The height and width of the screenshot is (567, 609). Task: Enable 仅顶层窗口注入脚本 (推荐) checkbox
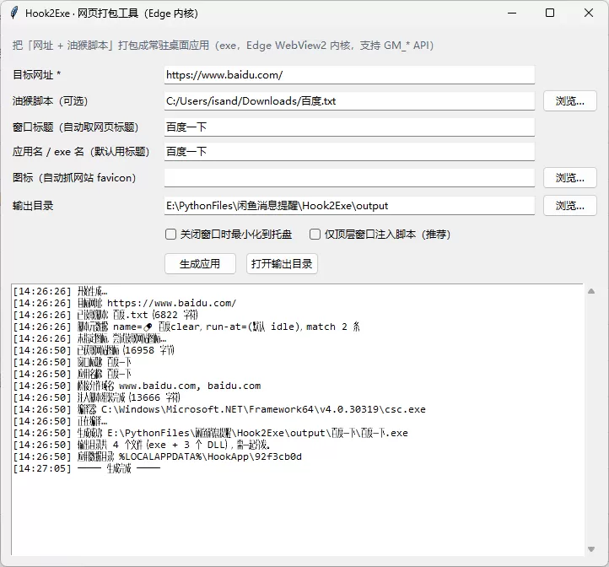[315, 235]
